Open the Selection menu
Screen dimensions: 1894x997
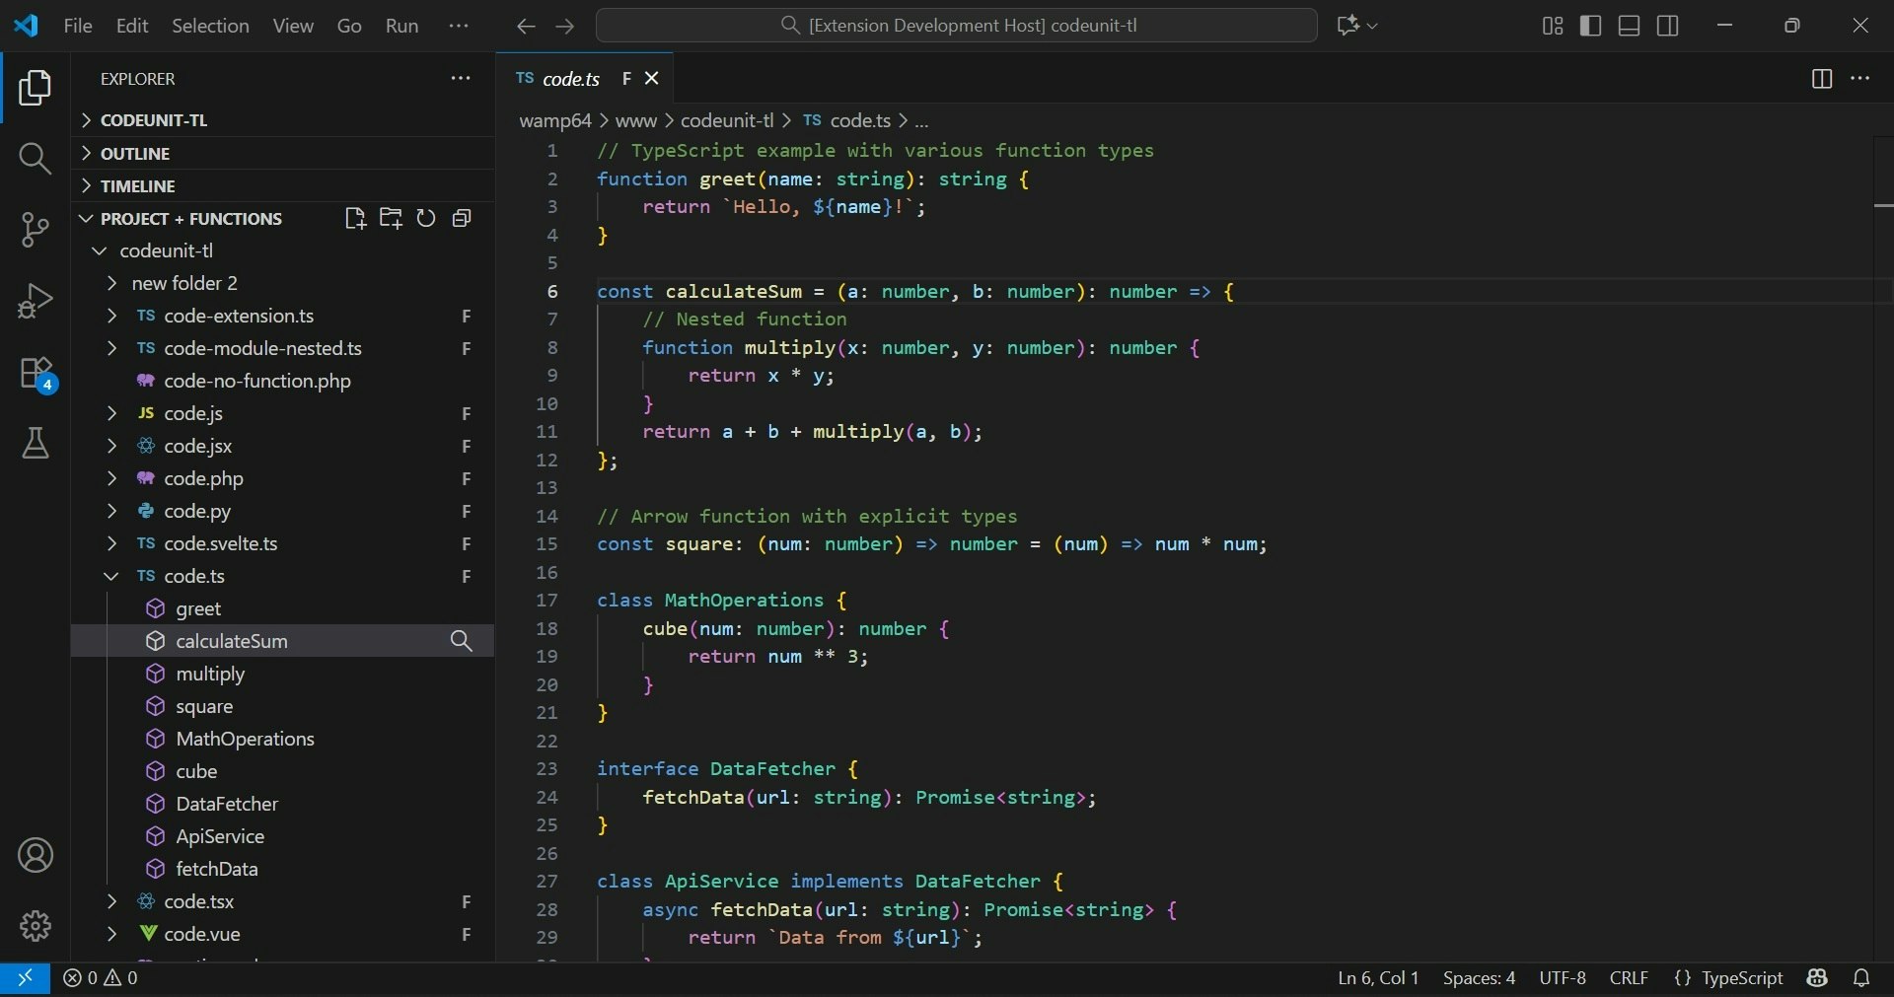point(209,26)
